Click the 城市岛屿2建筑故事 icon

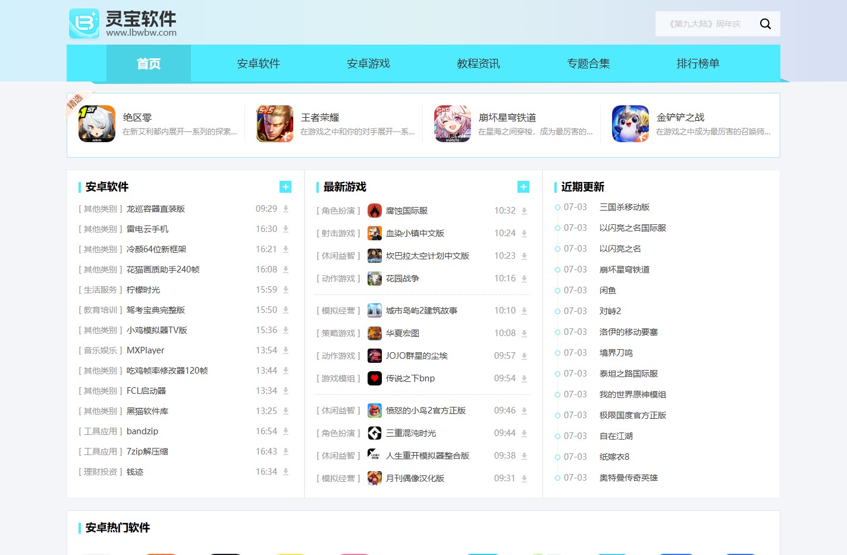click(x=375, y=311)
